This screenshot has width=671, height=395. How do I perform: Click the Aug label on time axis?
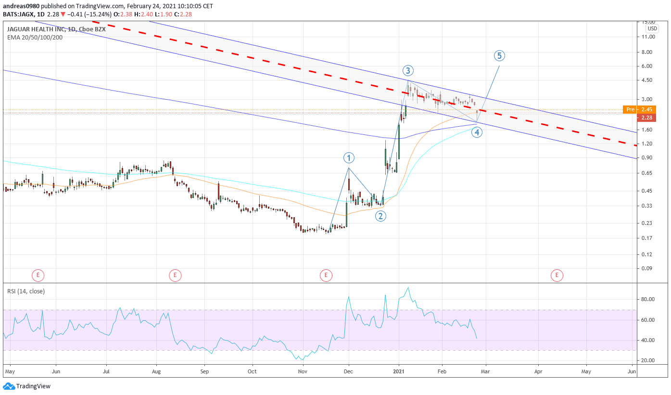tap(156, 372)
